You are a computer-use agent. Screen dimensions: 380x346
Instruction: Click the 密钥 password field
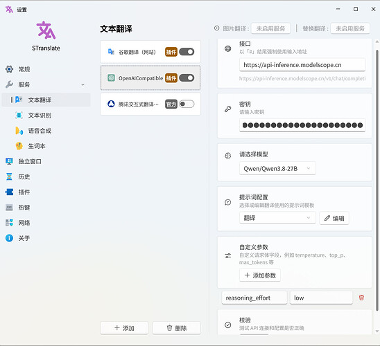tap(302, 125)
